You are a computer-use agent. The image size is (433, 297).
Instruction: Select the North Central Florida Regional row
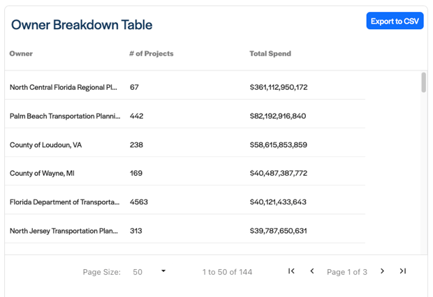click(64, 88)
